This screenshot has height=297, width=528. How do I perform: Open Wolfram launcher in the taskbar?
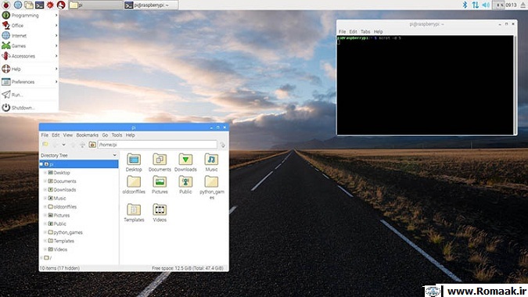pyautogui.click(x=61, y=5)
